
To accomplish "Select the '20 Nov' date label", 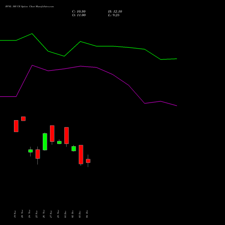I will tap(22, 214).
